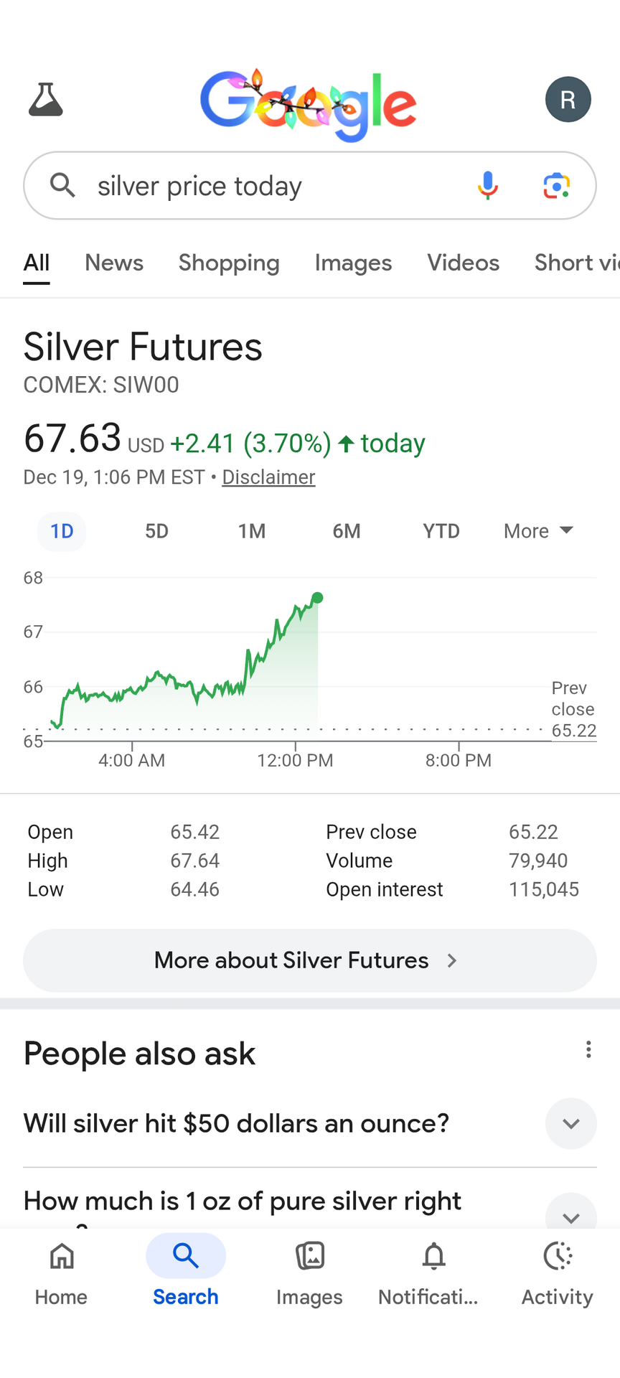Tap the account profile avatar
The image size is (620, 1378).
568,99
